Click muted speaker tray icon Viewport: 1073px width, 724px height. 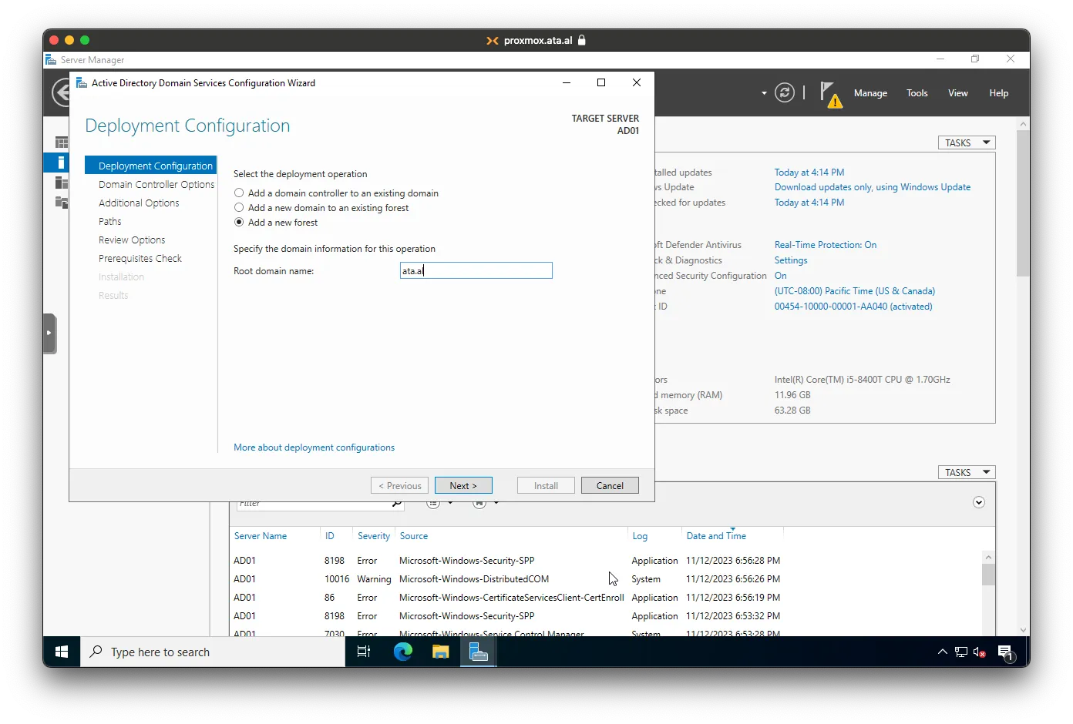click(980, 652)
